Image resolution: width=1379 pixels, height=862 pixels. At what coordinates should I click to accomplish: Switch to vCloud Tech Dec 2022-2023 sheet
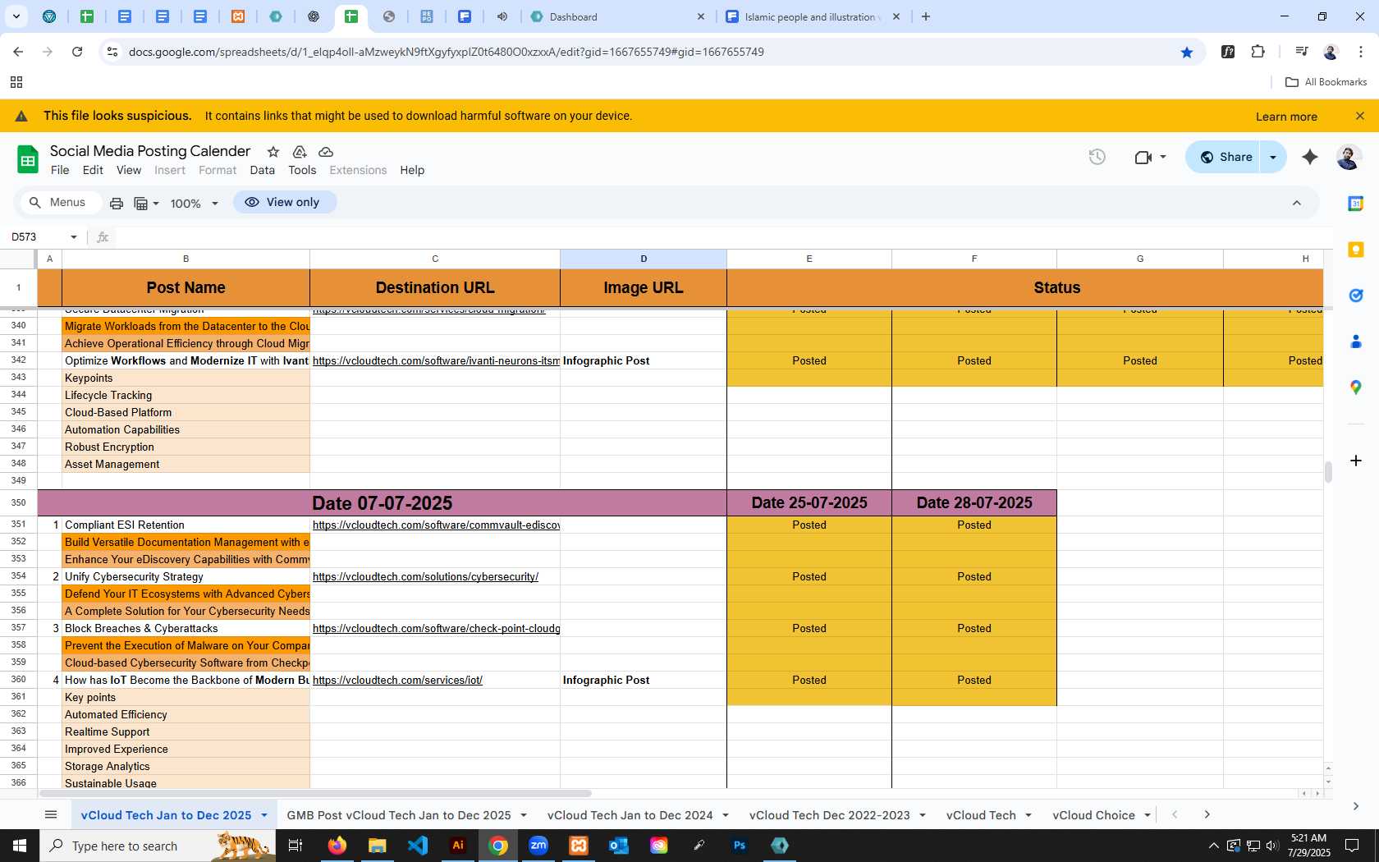click(x=829, y=815)
